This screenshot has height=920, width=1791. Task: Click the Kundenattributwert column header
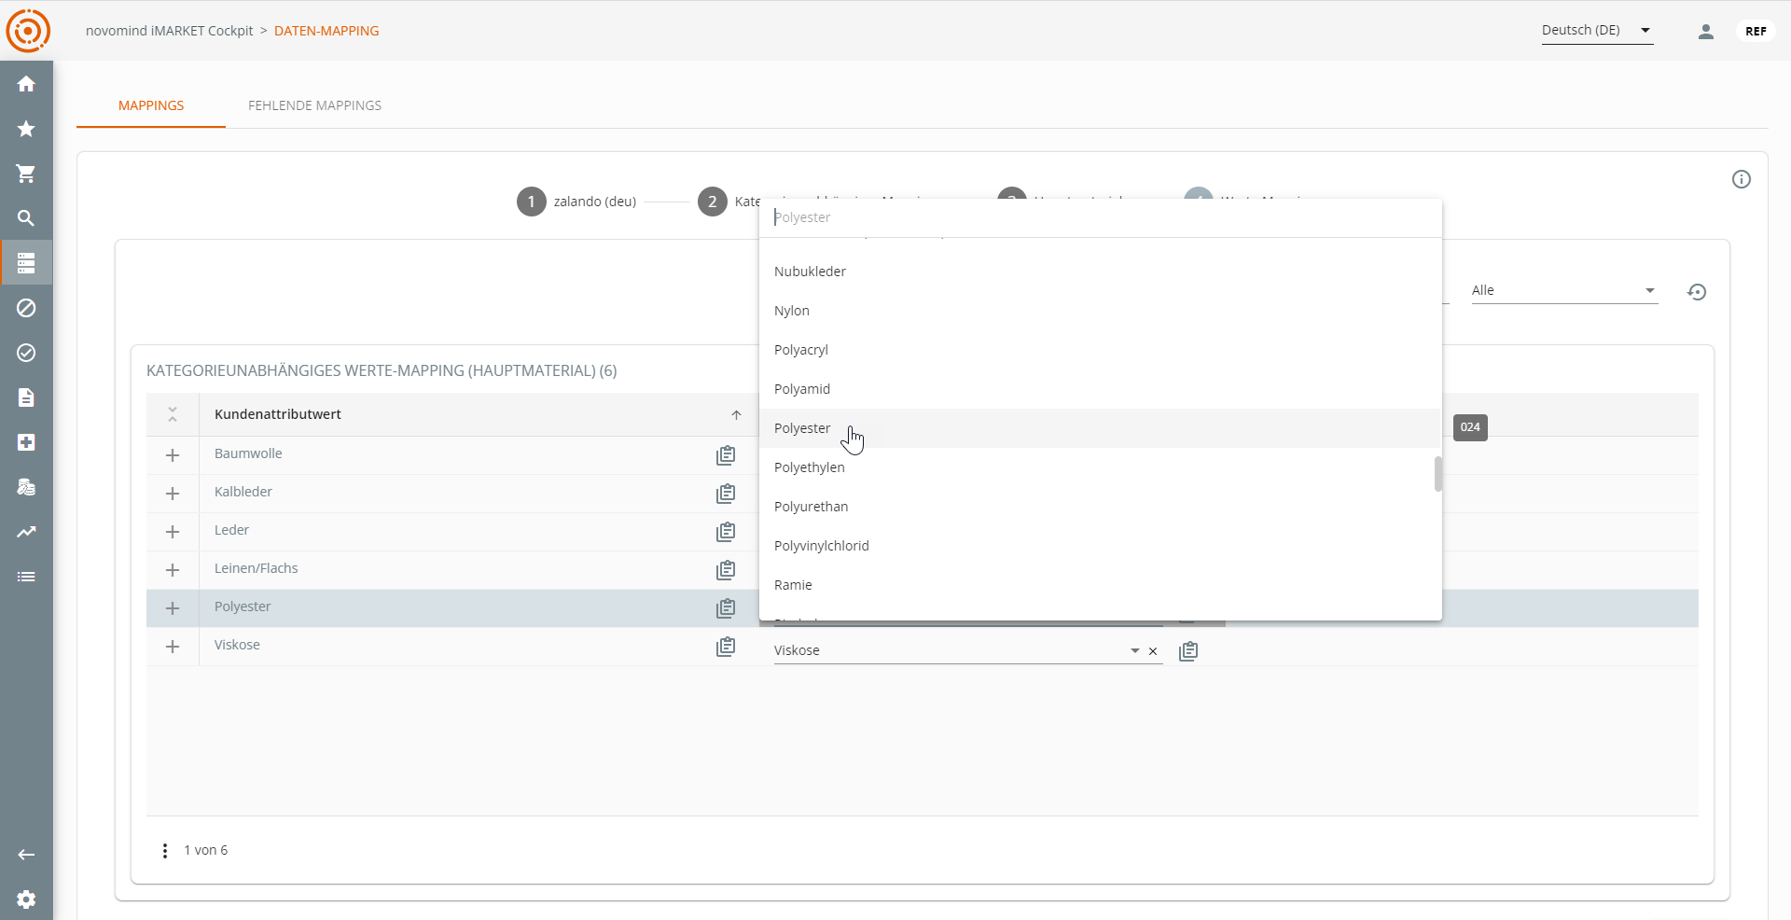(x=278, y=414)
